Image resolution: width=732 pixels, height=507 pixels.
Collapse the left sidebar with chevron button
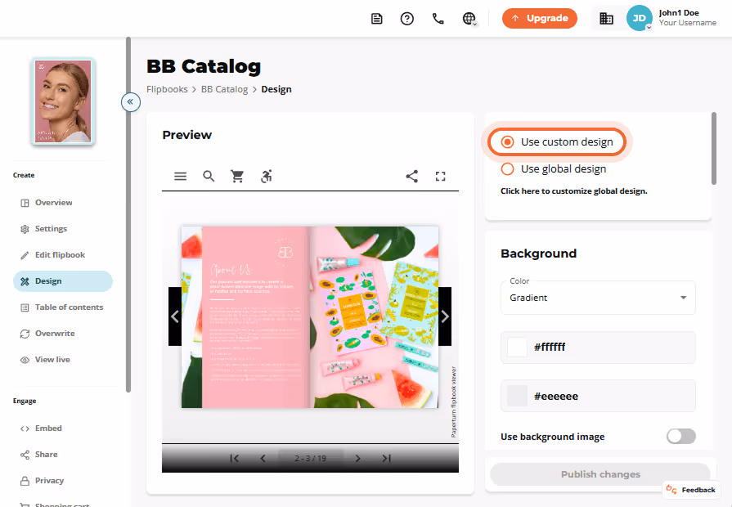(131, 101)
